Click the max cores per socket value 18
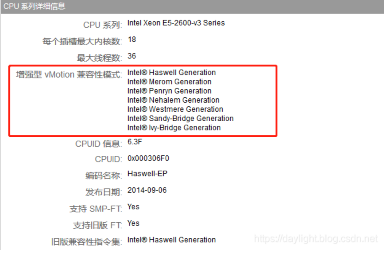This screenshot has width=388, height=258. (132, 40)
